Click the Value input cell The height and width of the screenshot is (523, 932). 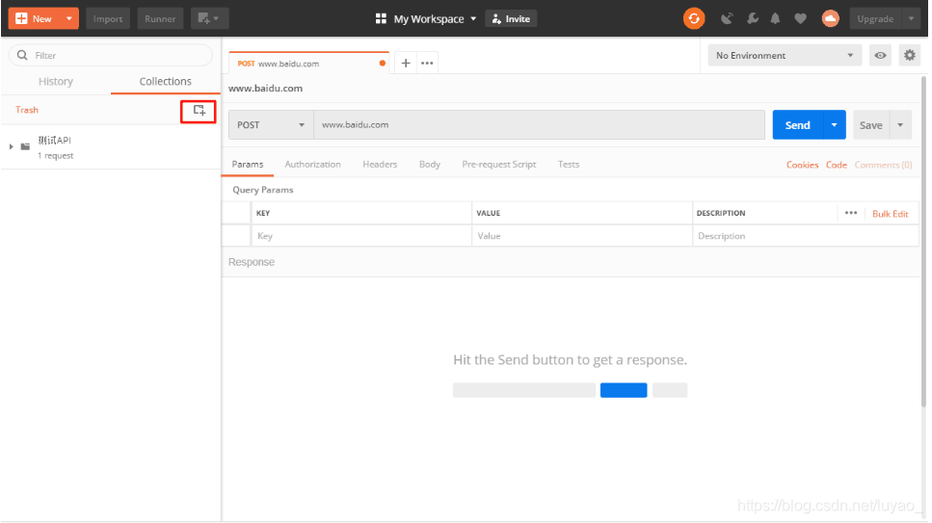[582, 236]
